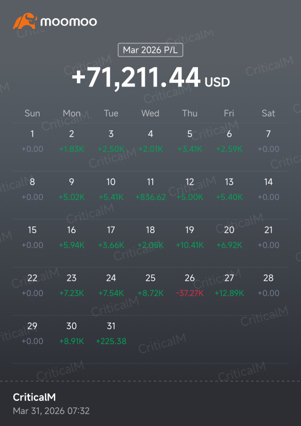
Task: Select March 16 with +5.94K
Action: [72, 237]
